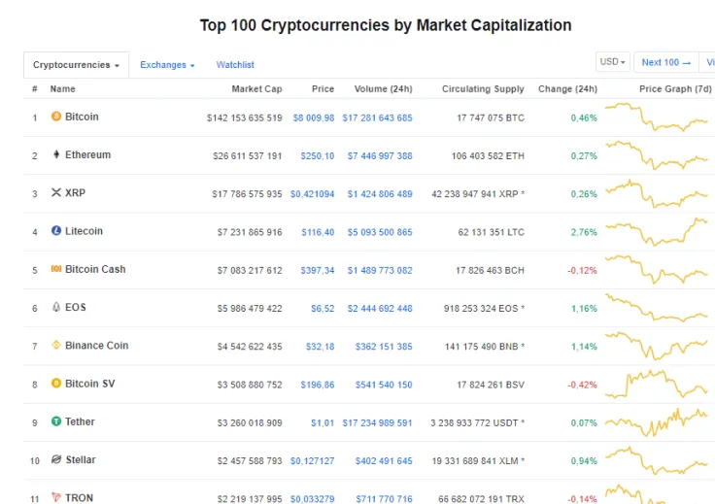Click the Ethereum logo icon
The image size is (715, 504).
56,155
